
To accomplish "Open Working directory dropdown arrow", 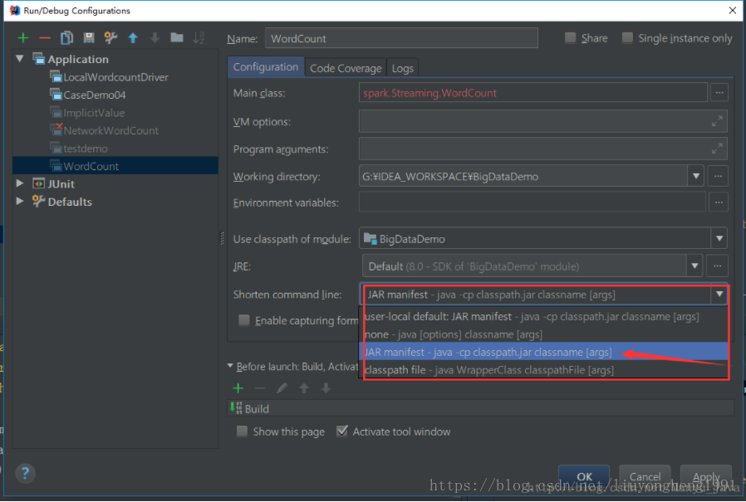I will (696, 177).
